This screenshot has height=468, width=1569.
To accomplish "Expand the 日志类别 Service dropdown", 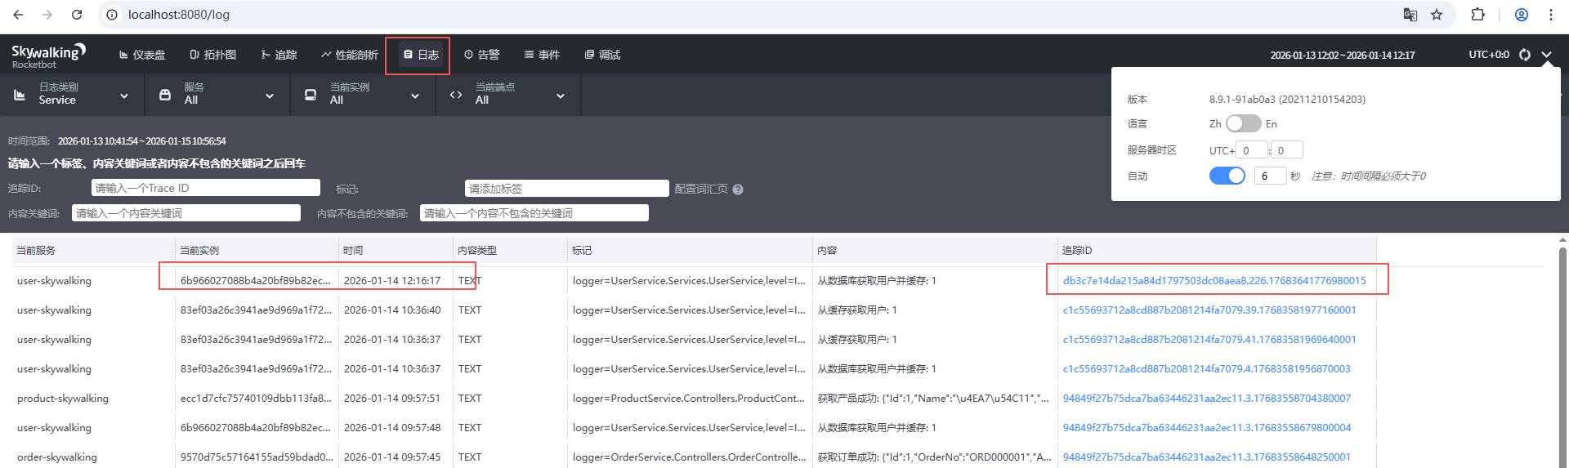I will tap(124, 96).
